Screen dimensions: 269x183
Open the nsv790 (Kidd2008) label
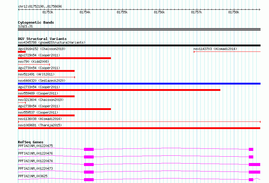(x=34, y=62)
